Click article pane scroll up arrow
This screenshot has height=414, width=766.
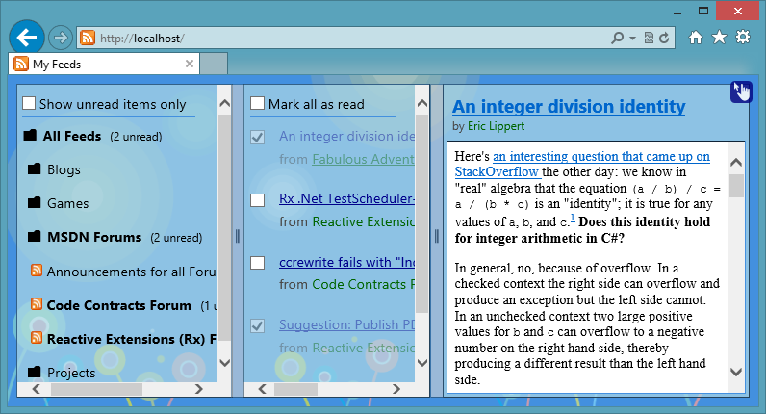click(x=736, y=163)
